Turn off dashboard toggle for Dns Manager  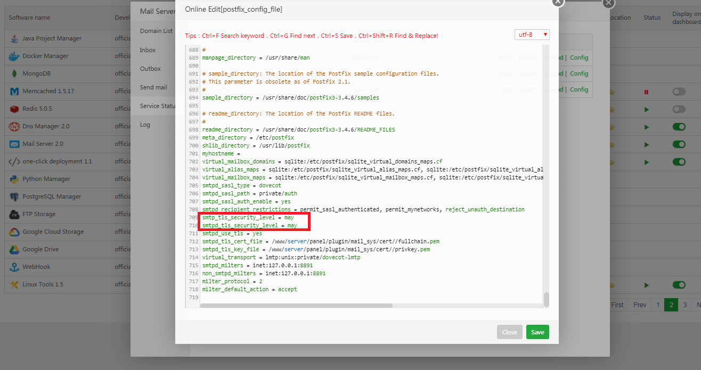679,127
